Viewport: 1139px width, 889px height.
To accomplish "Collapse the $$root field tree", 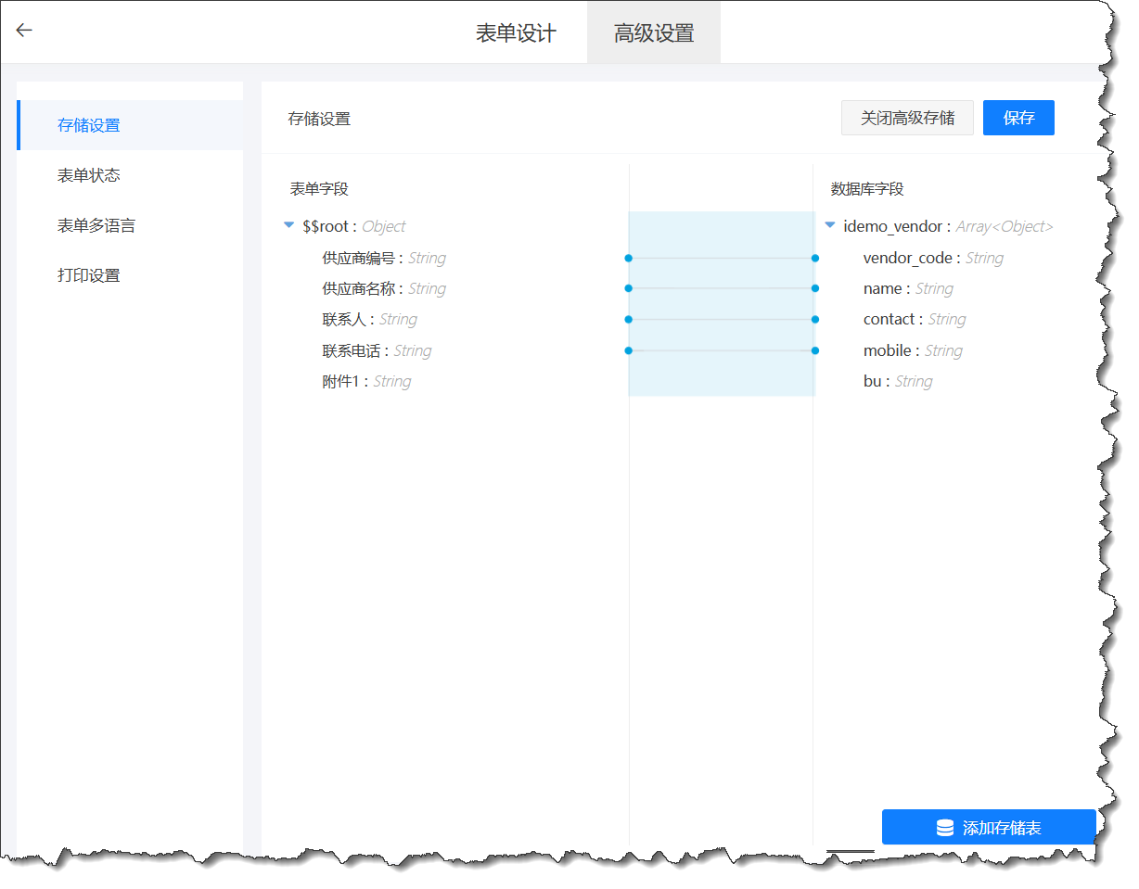I will click(289, 225).
